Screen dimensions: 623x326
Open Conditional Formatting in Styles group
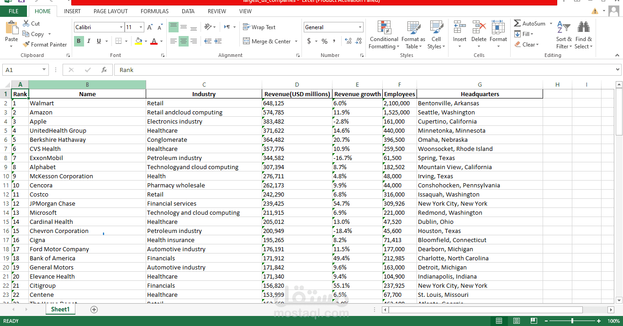coord(384,35)
